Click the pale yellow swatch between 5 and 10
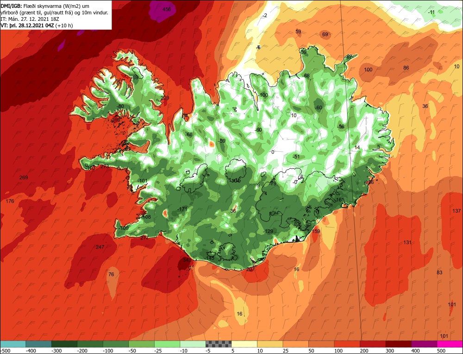Screen dimensions: 463x354 point(244,344)
